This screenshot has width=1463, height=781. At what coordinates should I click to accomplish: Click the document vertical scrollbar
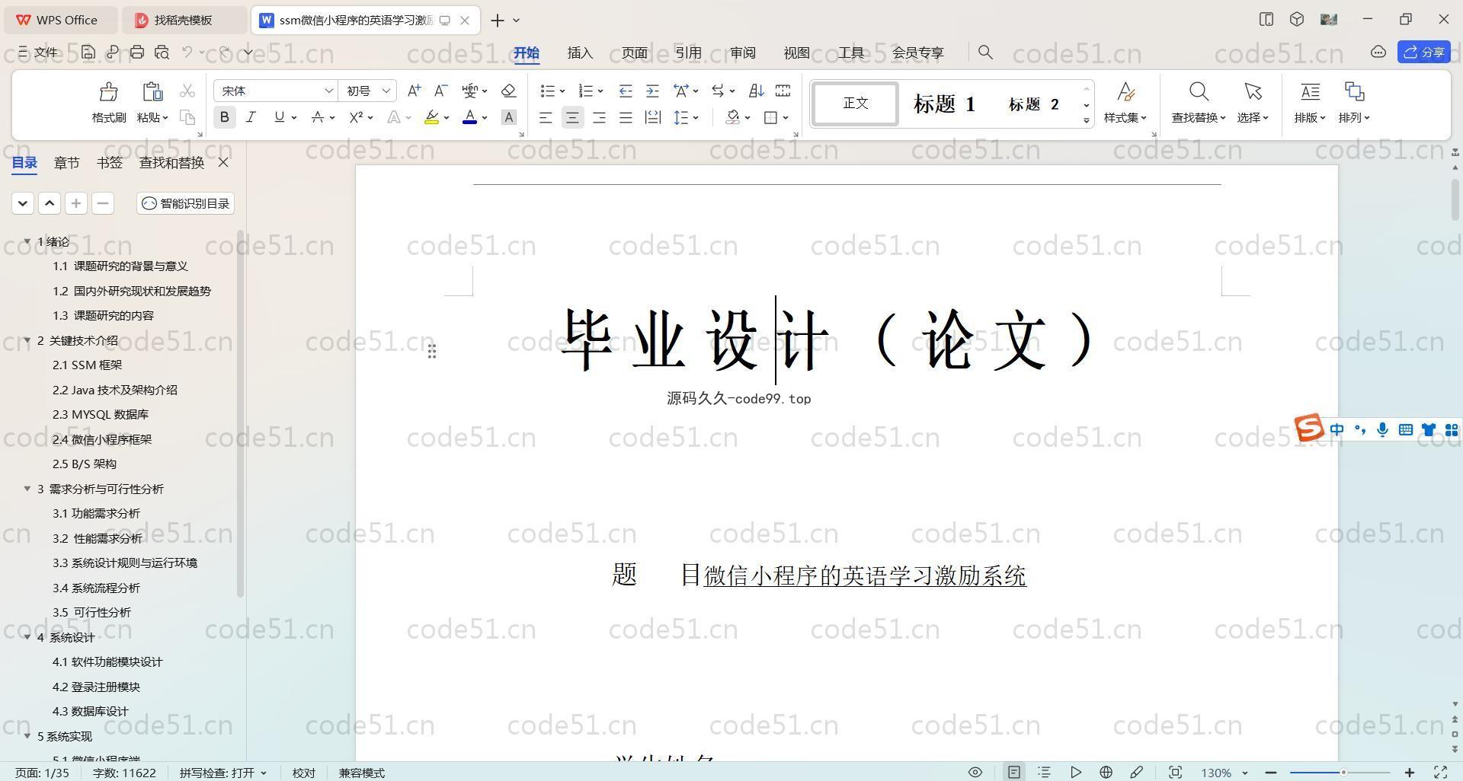point(1455,201)
